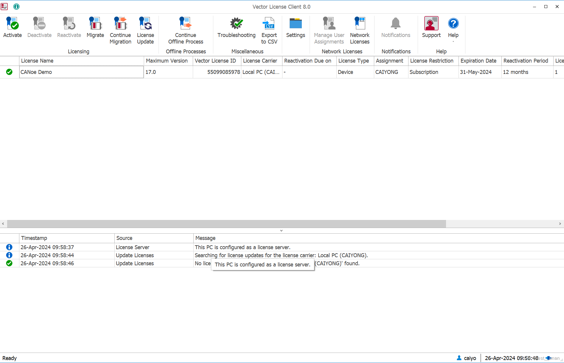
Task: Click the green info icon in title bar
Action: (x=16, y=7)
